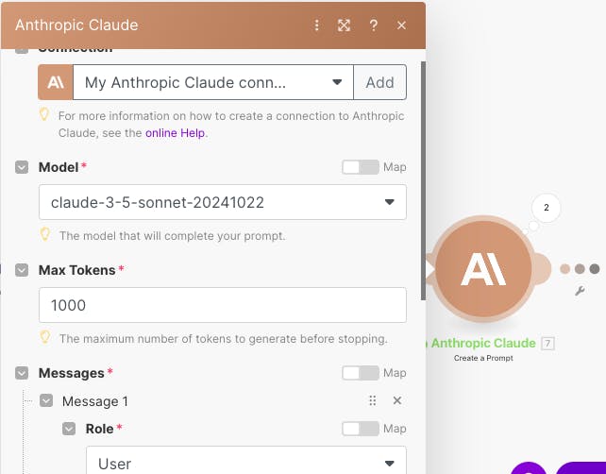Select the Anthropic Claude module on canvas
Image resolution: width=606 pixels, height=474 pixels.
(x=483, y=268)
